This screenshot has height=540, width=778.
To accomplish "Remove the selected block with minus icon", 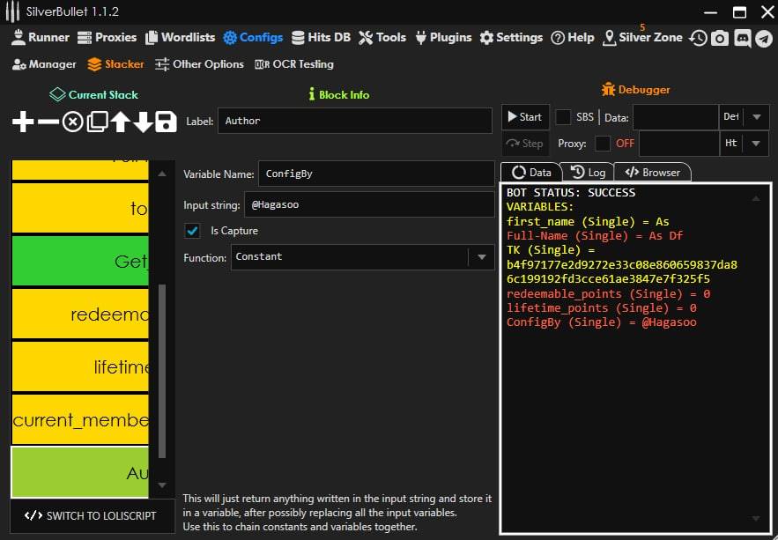I will click(48, 122).
